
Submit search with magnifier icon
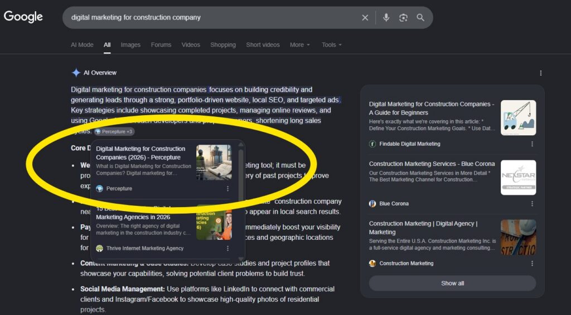click(x=420, y=17)
